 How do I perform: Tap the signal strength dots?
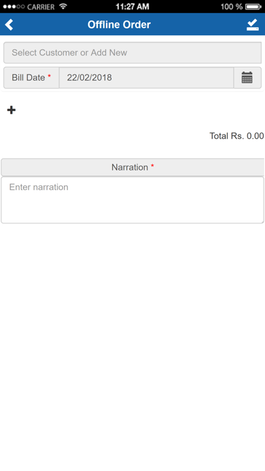pos(14,7)
